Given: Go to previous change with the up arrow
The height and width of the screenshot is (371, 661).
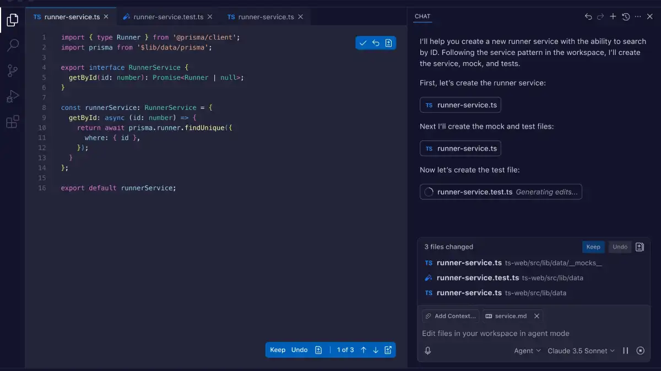Looking at the screenshot, I should (x=363, y=350).
